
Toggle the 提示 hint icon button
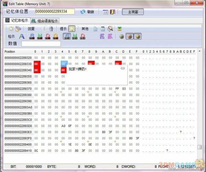click(x=72, y=29)
